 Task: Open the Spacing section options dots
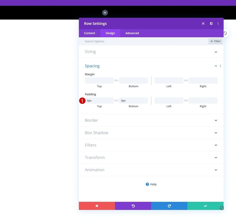click(x=220, y=66)
